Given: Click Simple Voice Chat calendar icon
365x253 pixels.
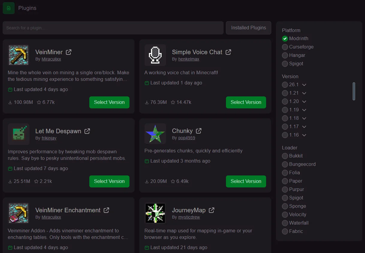Looking at the screenshot, I should pos(147,83).
